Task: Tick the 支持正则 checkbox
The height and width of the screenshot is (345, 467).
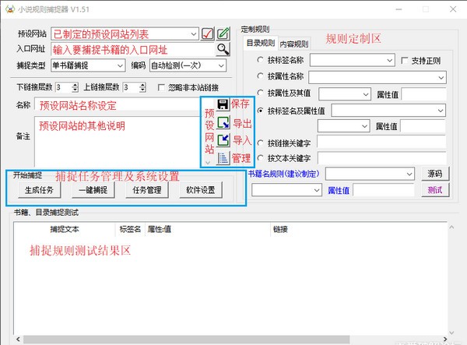Action: pos(404,60)
